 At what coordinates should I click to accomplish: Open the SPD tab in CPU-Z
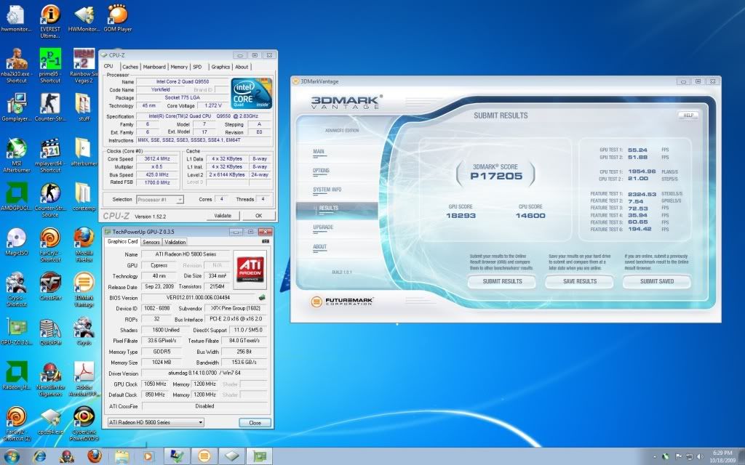(198, 67)
